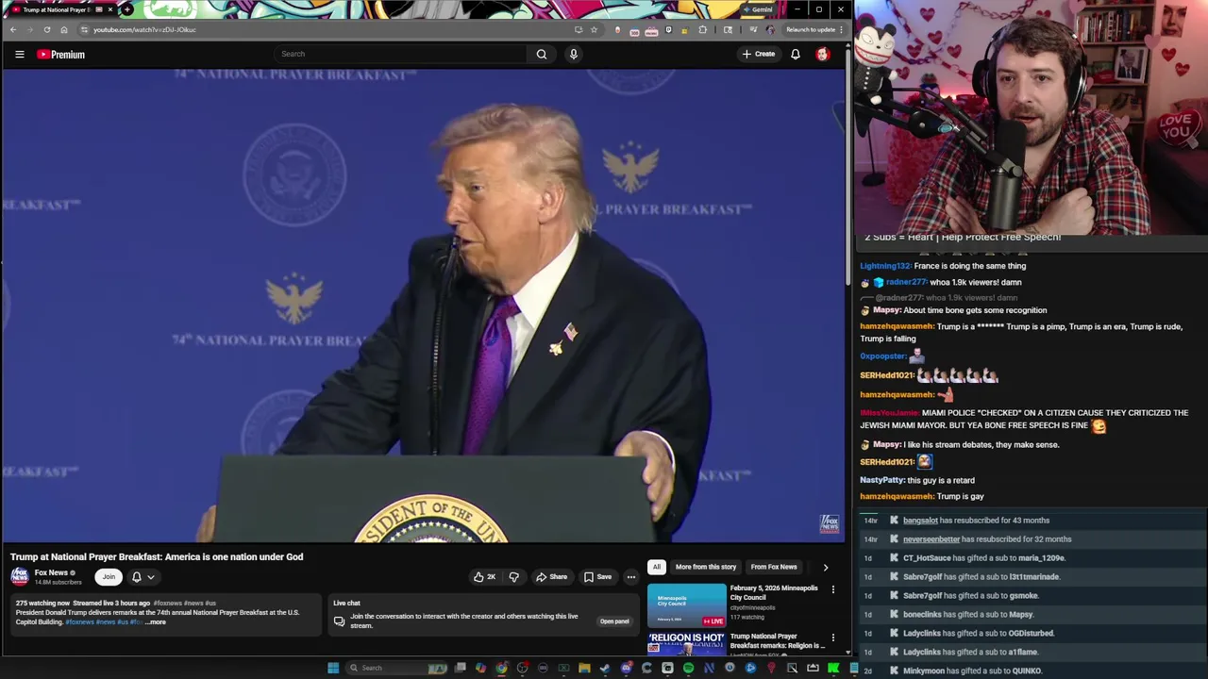The width and height of the screenshot is (1208, 679).
Task: Join the Fox News channel membership
Action: tap(109, 577)
